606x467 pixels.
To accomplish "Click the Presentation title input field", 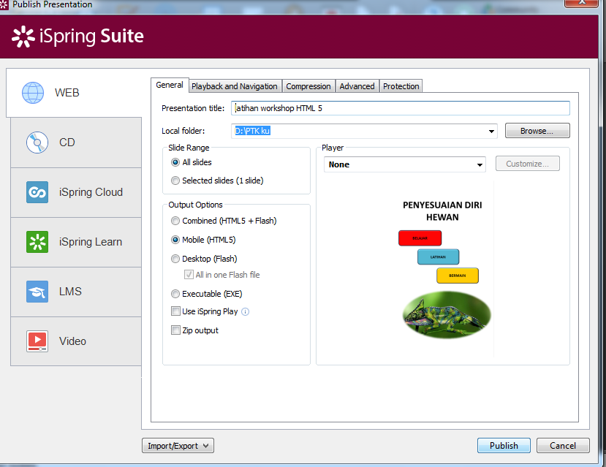I will tap(401, 108).
